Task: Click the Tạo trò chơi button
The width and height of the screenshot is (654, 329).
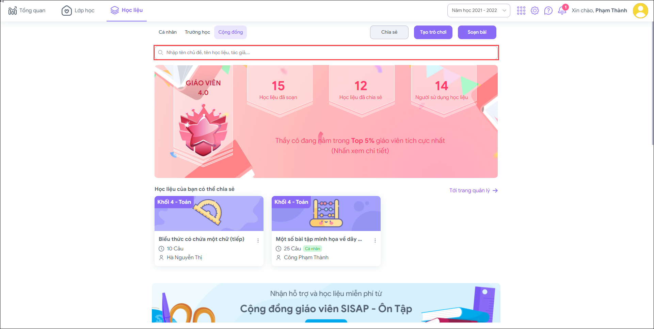Action: pos(433,32)
